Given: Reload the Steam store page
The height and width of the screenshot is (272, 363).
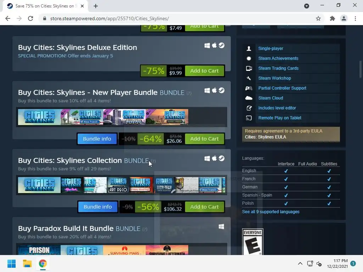Looking at the screenshot, I should 30,18.
